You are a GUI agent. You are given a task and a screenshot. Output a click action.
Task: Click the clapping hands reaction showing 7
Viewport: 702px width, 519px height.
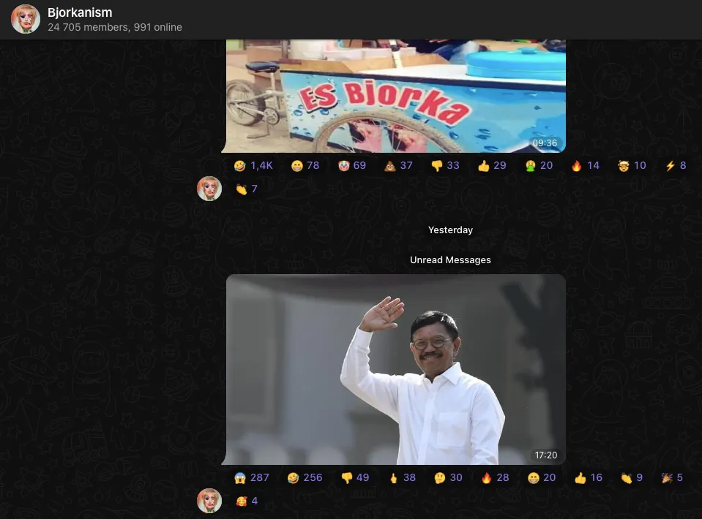pyautogui.click(x=246, y=189)
